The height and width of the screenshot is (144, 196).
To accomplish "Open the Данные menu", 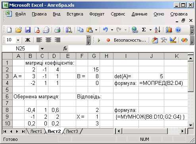I will [x=139, y=14].
